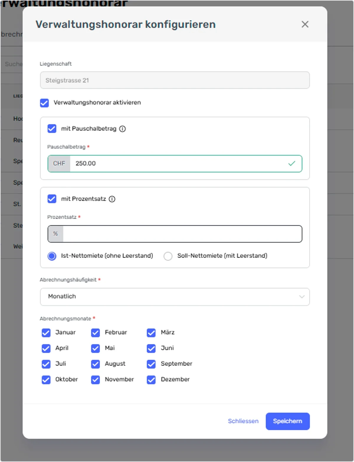Open the Abrechnungshäufigkeit dropdown
The image size is (354, 462).
[x=175, y=297]
